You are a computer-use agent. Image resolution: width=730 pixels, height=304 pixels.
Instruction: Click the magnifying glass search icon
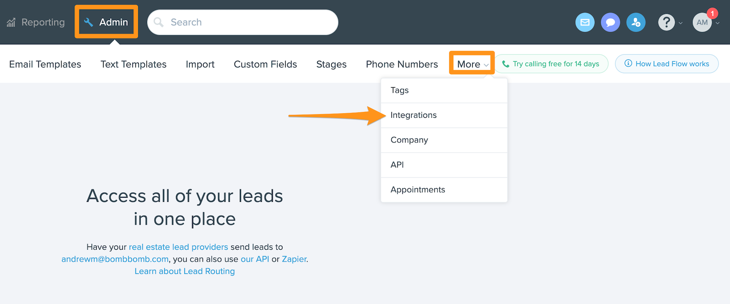coord(159,22)
